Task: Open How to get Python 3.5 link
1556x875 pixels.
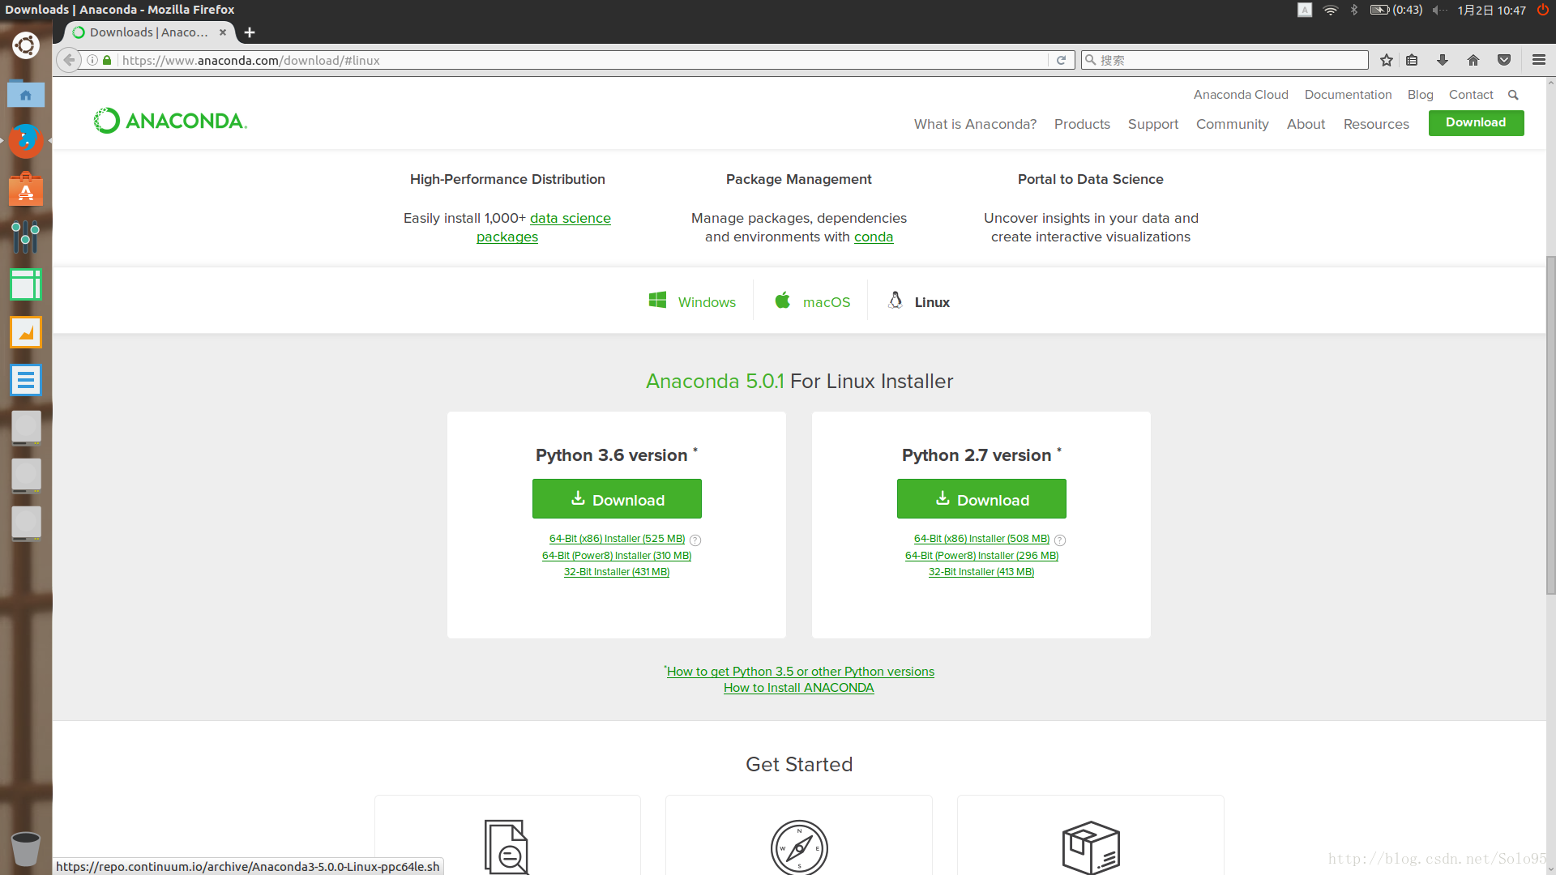Action: [x=801, y=672]
